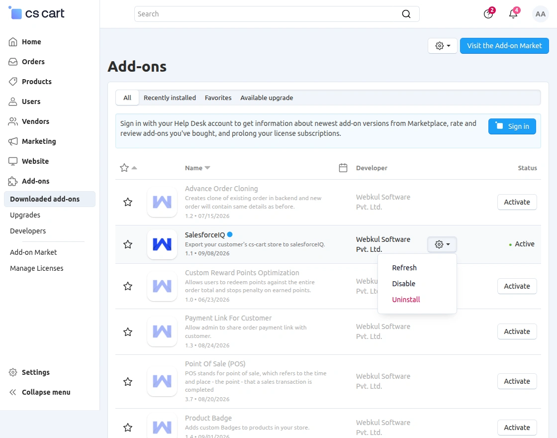Activate Payment Link For Customer add-on
Image resolution: width=557 pixels, height=438 pixels.
point(517,331)
